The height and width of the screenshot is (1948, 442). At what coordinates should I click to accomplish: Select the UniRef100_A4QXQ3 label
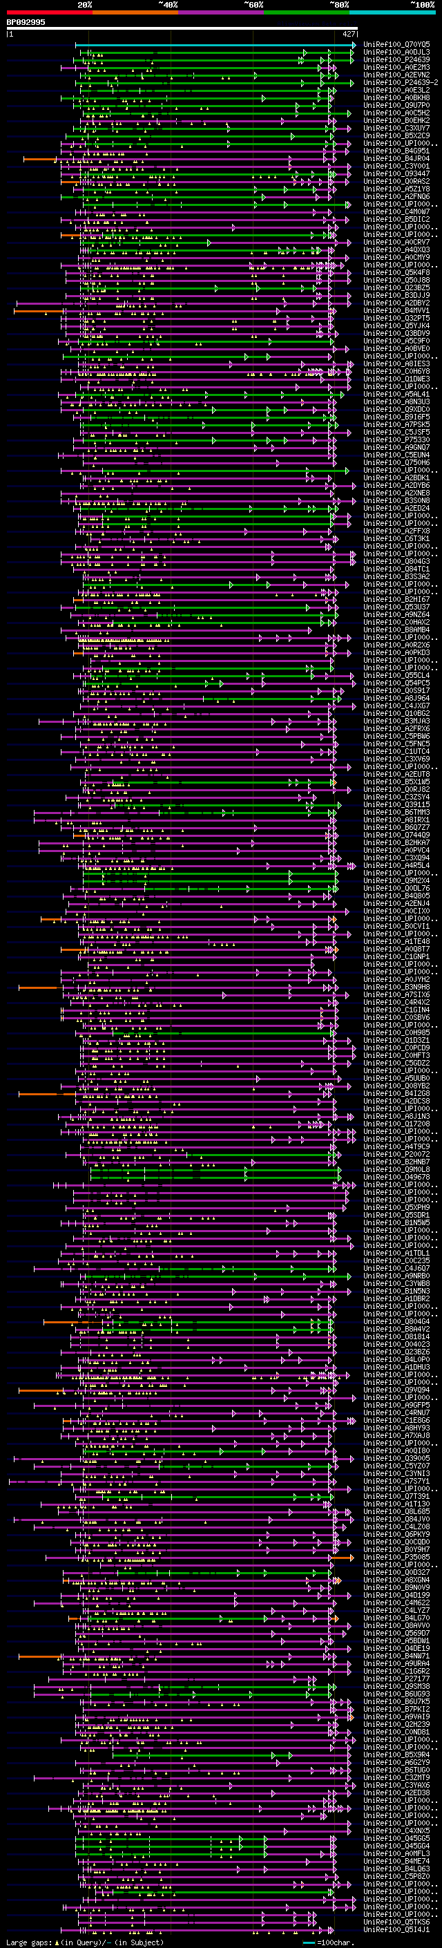click(x=396, y=249)
